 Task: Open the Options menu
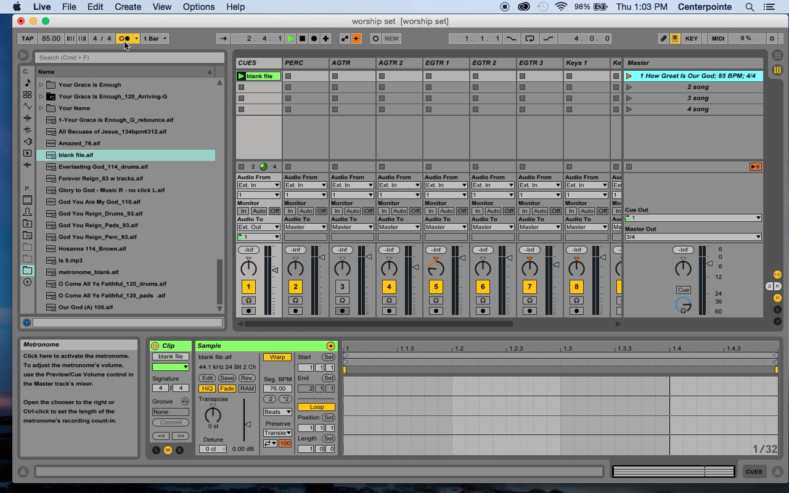tap(198, 7)
